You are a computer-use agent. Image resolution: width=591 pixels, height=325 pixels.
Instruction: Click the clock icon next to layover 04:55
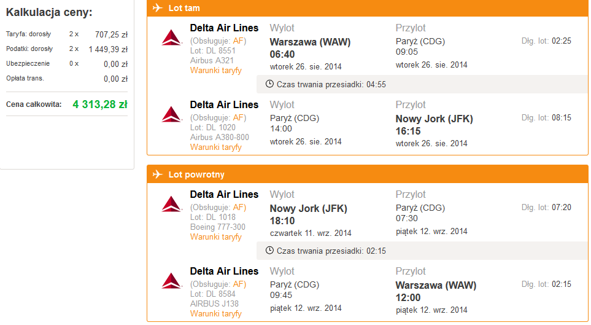pos(269,84)
